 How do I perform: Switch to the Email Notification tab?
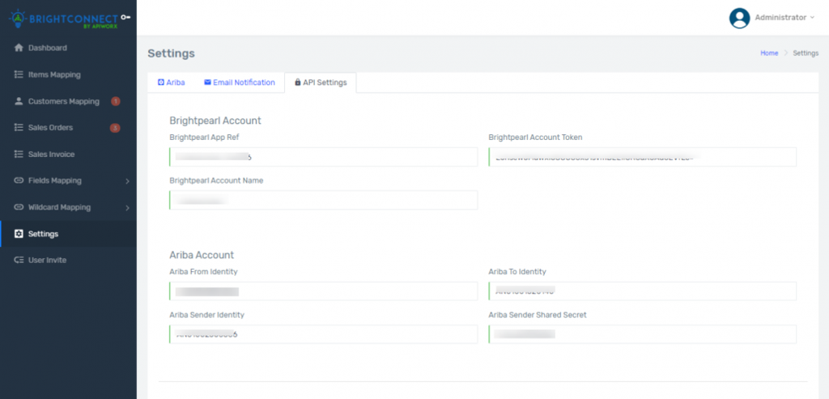240,83
